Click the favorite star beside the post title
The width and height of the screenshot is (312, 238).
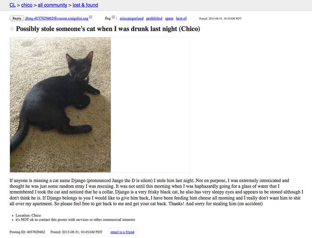coord(12,28)
